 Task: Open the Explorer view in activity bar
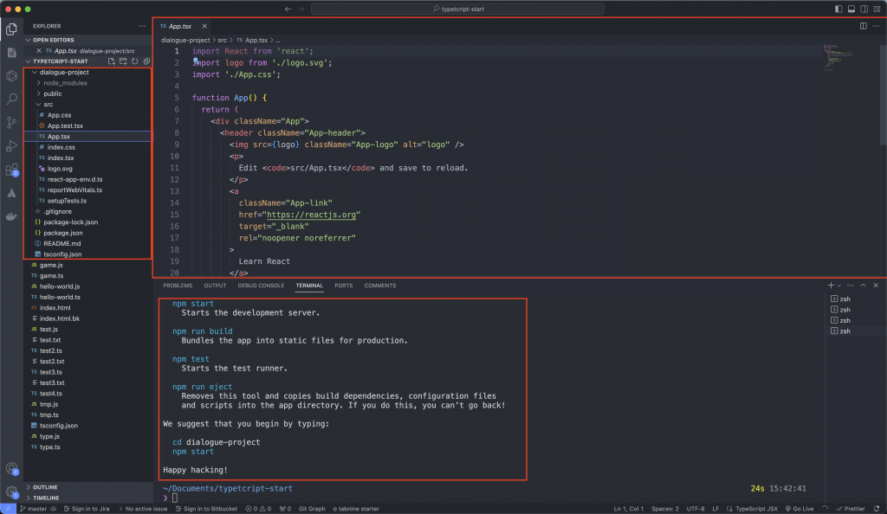[x=11, y=29]
